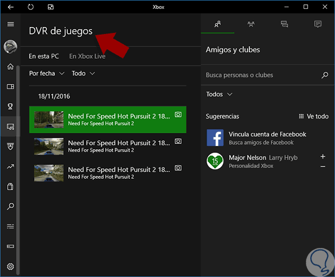Open the Store bag icon
Viewport: 335px width, 277px height.
coord(10,186)
